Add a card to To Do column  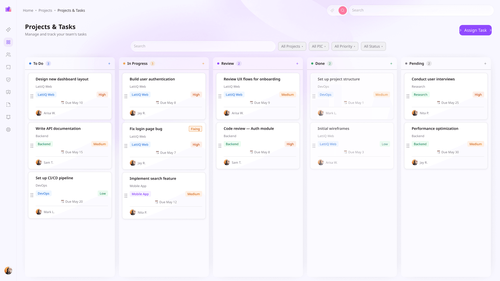point(109,63)
